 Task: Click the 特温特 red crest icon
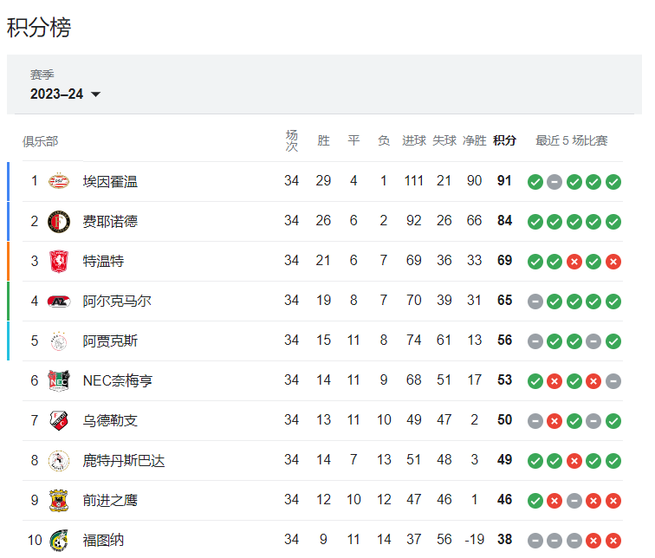59,261
